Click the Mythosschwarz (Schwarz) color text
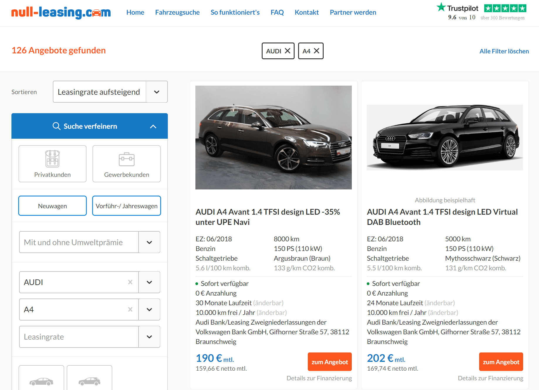 [x=483, y=258]
